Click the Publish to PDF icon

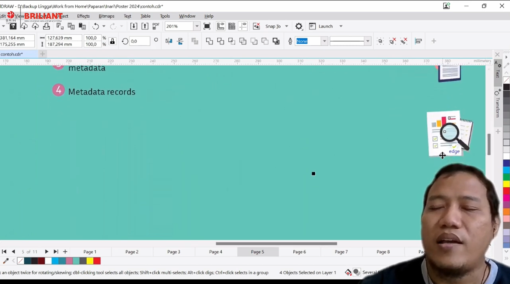coord(156,26)
